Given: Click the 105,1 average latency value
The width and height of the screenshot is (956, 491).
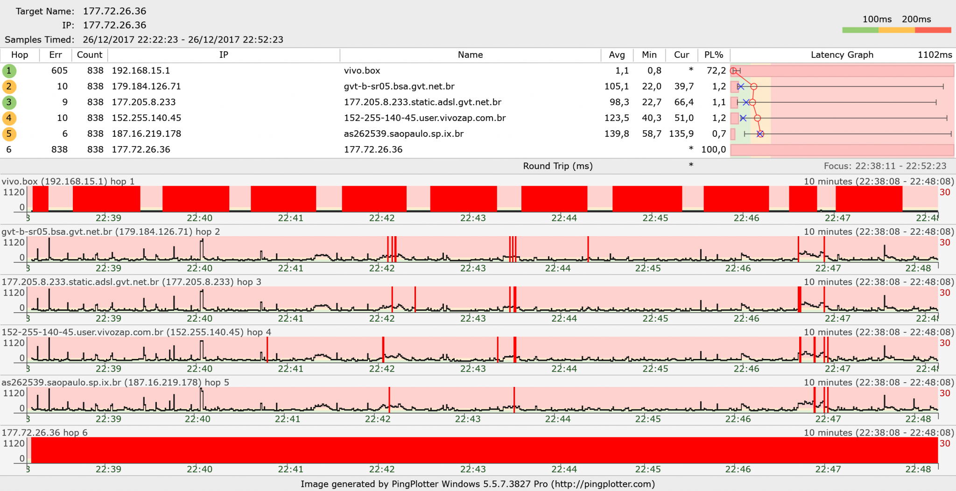Looking at the screenshot, I should coord(617,86).
